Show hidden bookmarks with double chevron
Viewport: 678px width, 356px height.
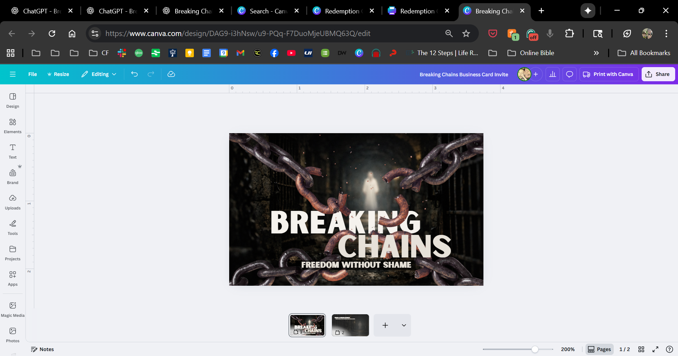(596, 53)
